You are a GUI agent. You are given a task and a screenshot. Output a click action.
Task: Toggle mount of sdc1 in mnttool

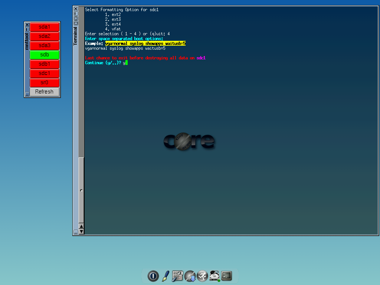click(x=45, y=73)
